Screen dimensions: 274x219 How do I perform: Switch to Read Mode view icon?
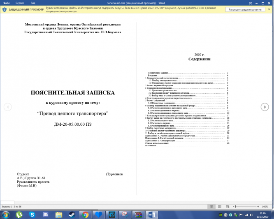[211, 206]
